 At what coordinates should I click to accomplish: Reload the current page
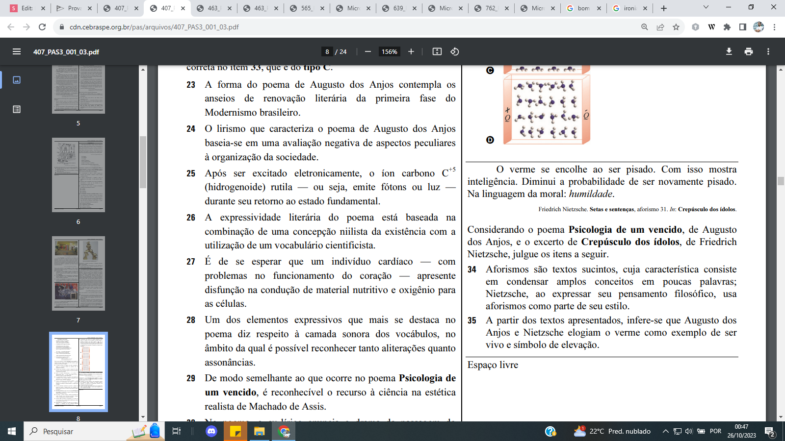tap(42, 27)
